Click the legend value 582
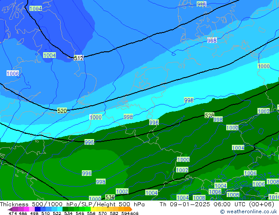Screen dimensions: 279x215 point(114,213)
